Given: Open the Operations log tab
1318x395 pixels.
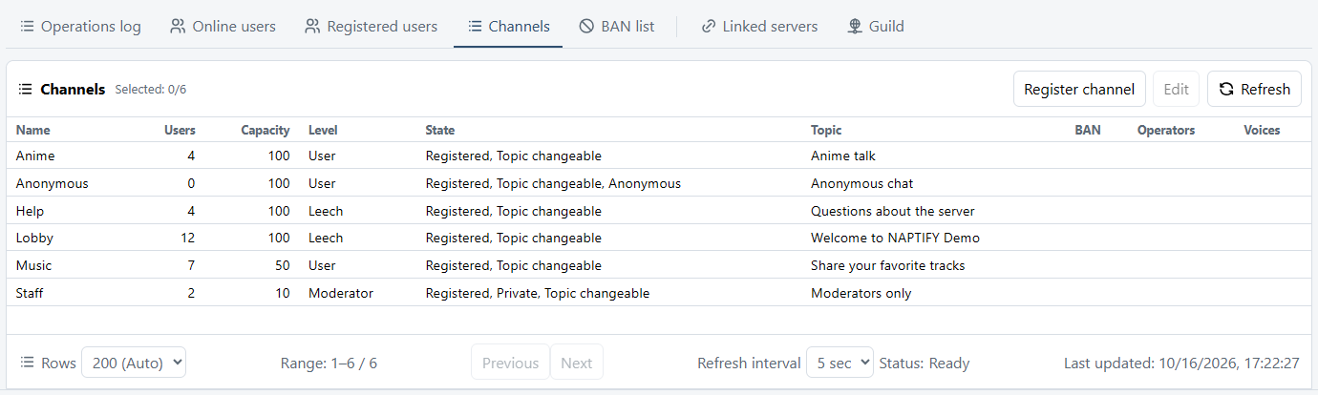Looking at the screenshot, I should [x=80, y=27].
